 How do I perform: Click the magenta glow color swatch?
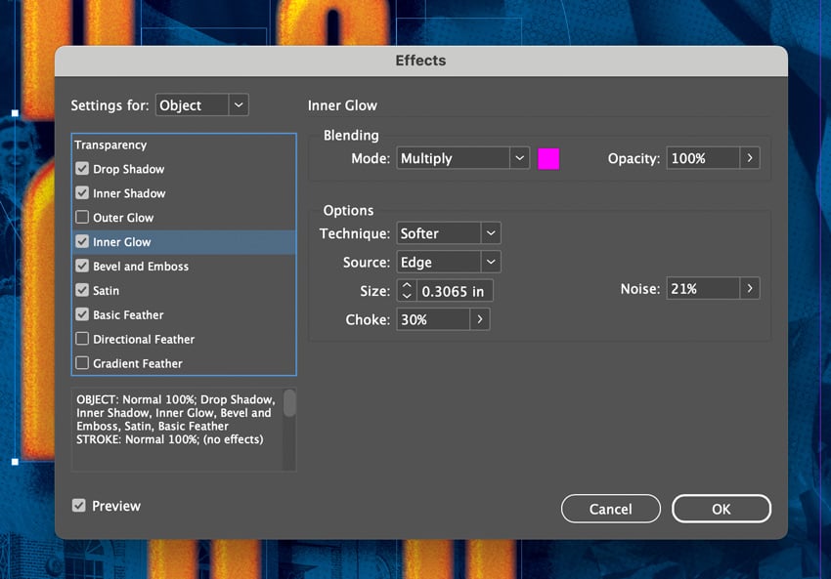(548, 157)
